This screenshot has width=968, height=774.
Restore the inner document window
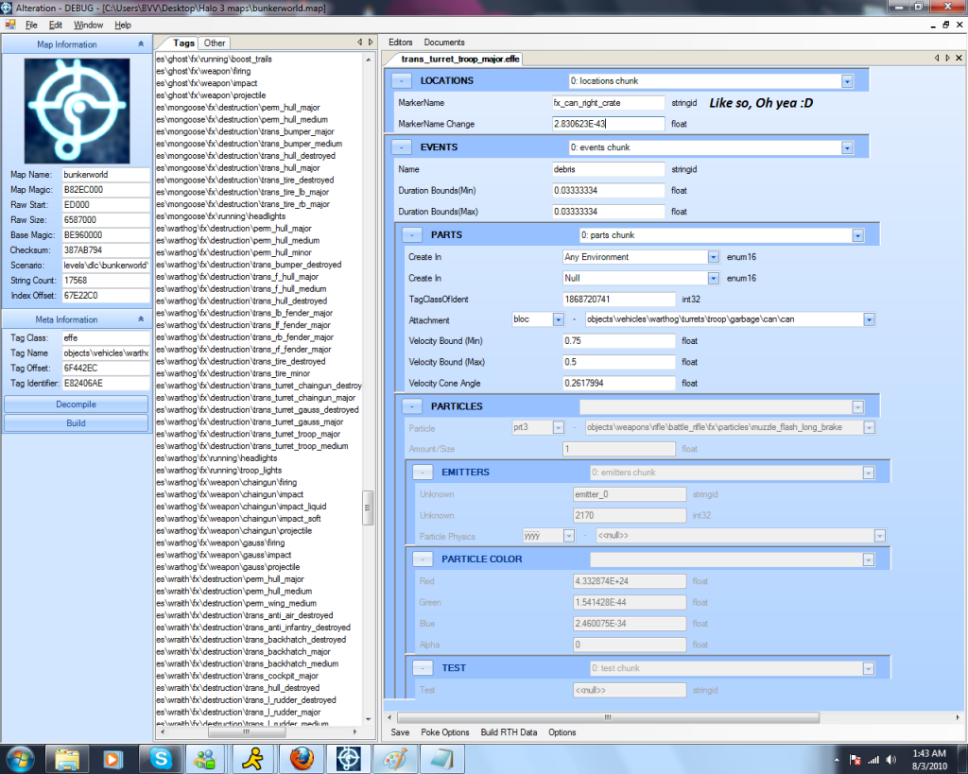tap(945, 25)
